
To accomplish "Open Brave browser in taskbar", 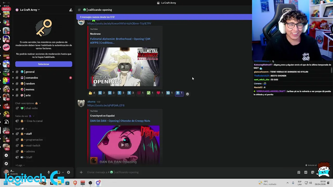I will [x=75, y=183].
